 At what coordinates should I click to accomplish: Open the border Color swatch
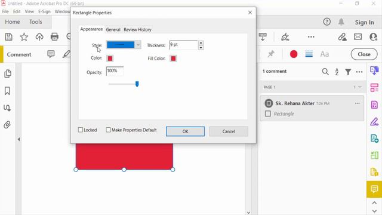[110, 59]
